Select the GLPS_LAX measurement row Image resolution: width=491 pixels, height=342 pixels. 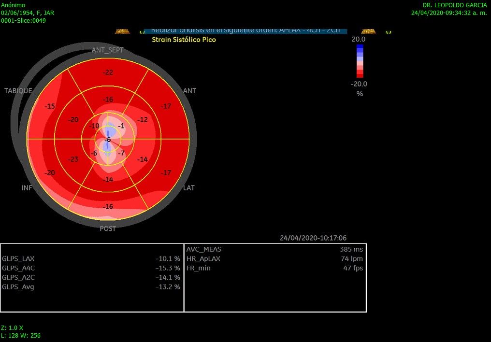point(92,259)
